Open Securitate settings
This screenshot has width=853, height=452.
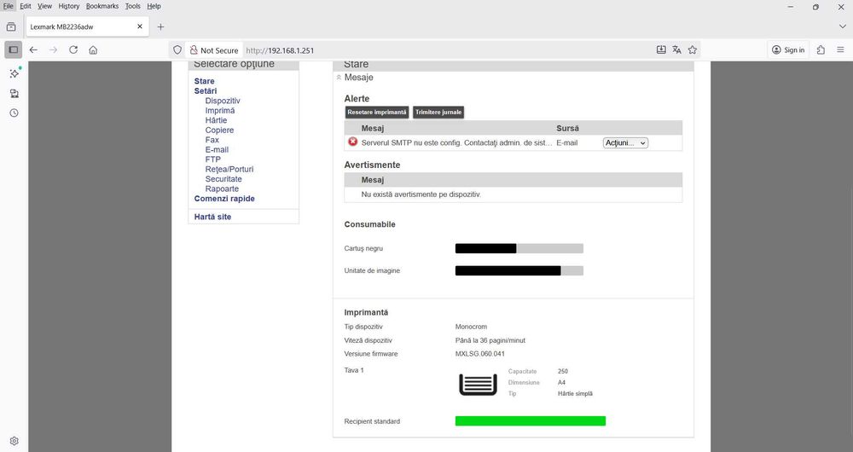tap(223, 179)
